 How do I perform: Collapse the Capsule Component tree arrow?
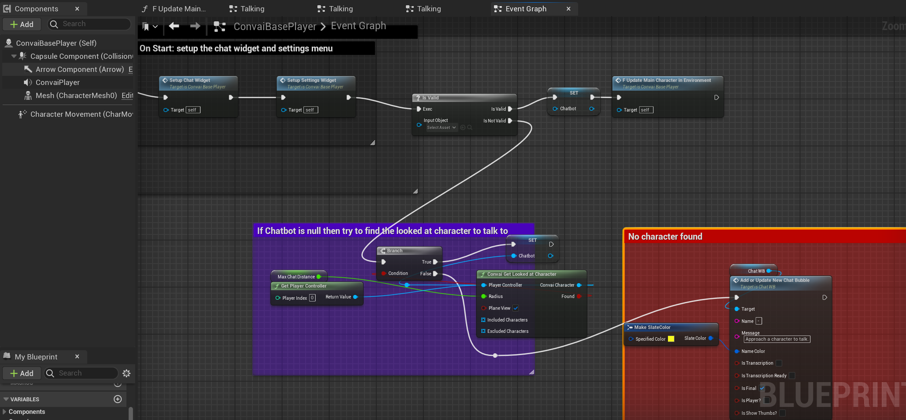(x=14, y=56)
